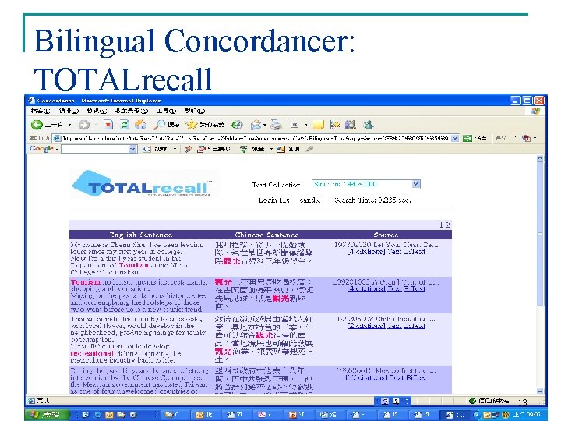
Task: Click the red icon at address bar end
Action: click(x=526, y=138)
